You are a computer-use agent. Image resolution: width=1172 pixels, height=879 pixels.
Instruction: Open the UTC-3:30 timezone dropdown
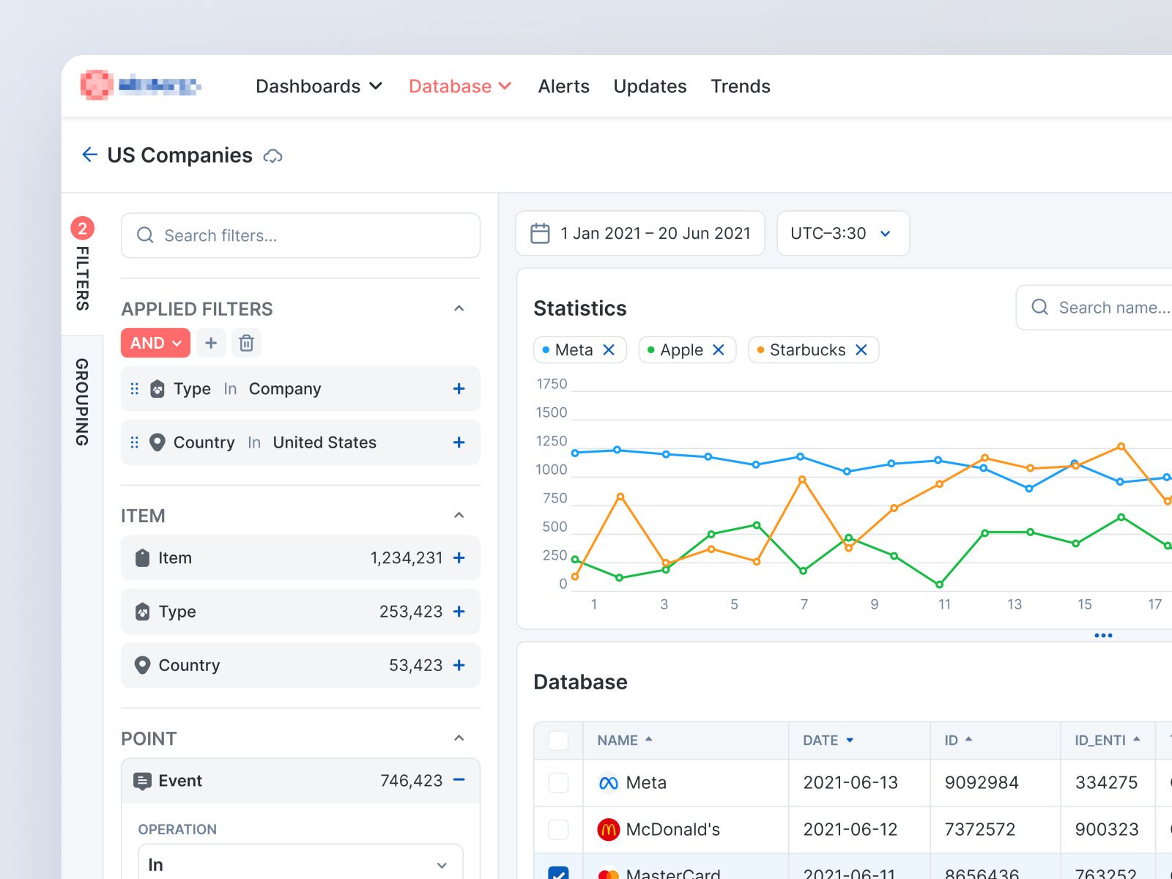[842, 234]
